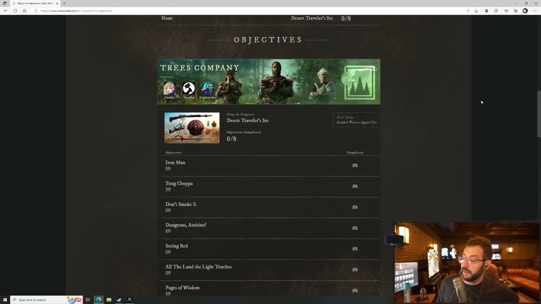Open Windows Task View
The height and width of the screenshot is (304, 541).
click(88, 300)
